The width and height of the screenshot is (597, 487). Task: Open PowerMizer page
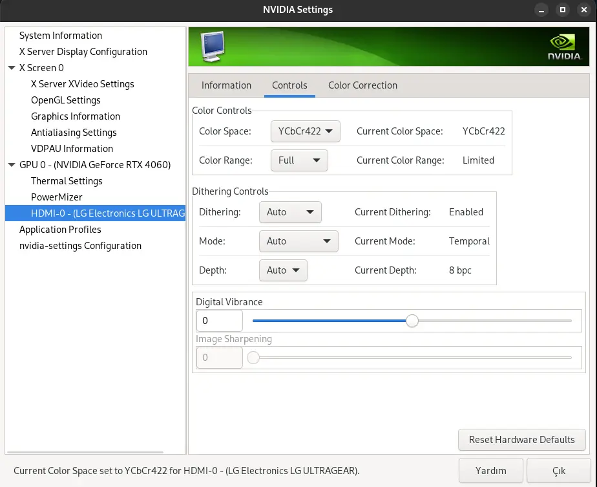click(x=57, y=197)
